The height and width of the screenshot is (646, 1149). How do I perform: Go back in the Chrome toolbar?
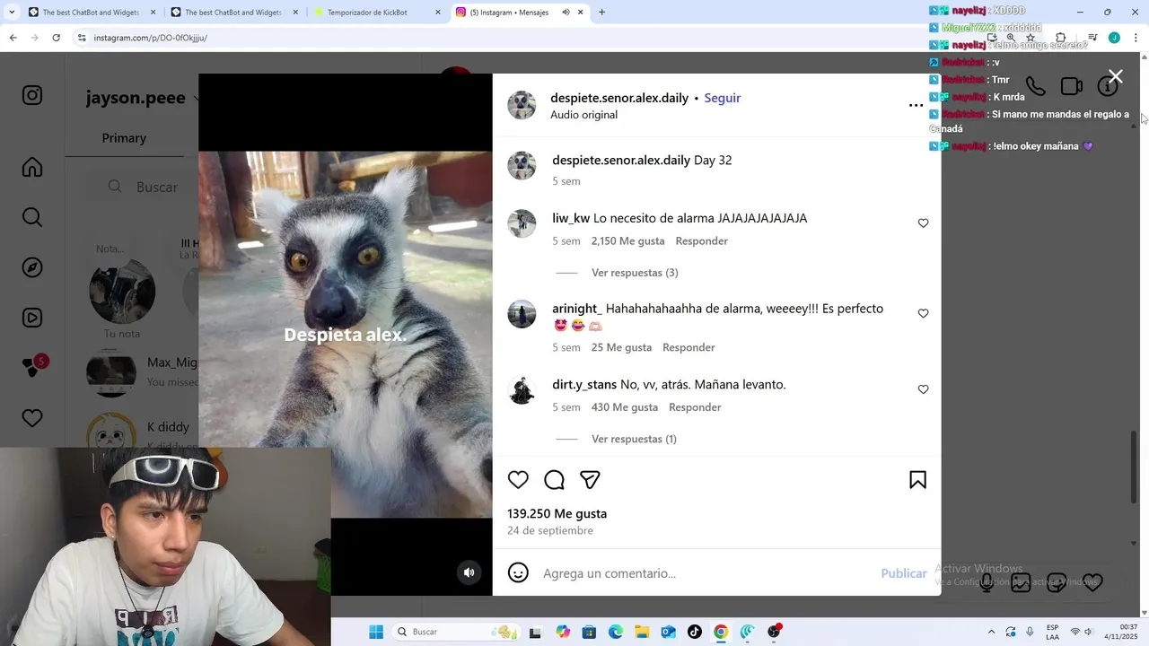pos(13,38)
